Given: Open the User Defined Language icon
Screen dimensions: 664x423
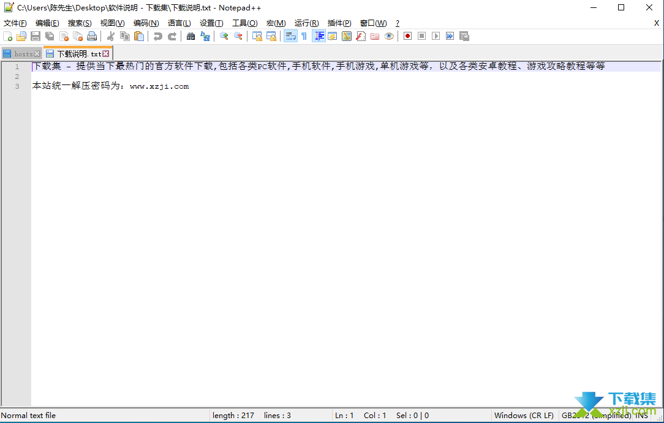Looking at the screenshot, I should click(333, 36).
